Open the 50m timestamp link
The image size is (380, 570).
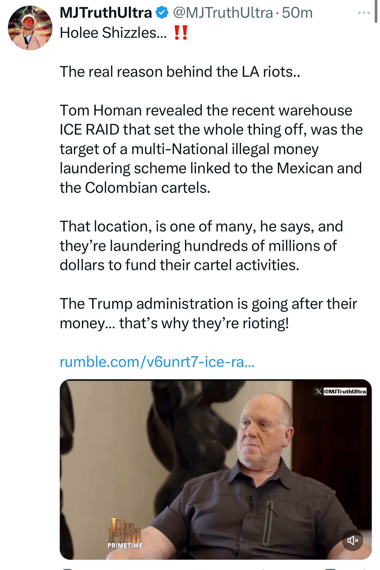click(x=297, y=13)
